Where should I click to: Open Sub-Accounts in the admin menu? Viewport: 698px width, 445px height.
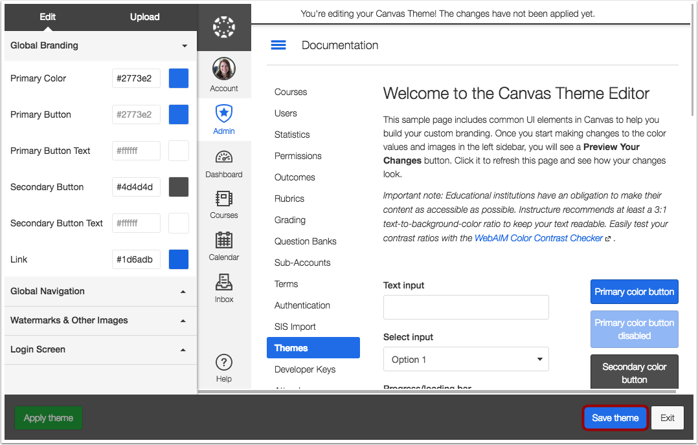(302, 263)
